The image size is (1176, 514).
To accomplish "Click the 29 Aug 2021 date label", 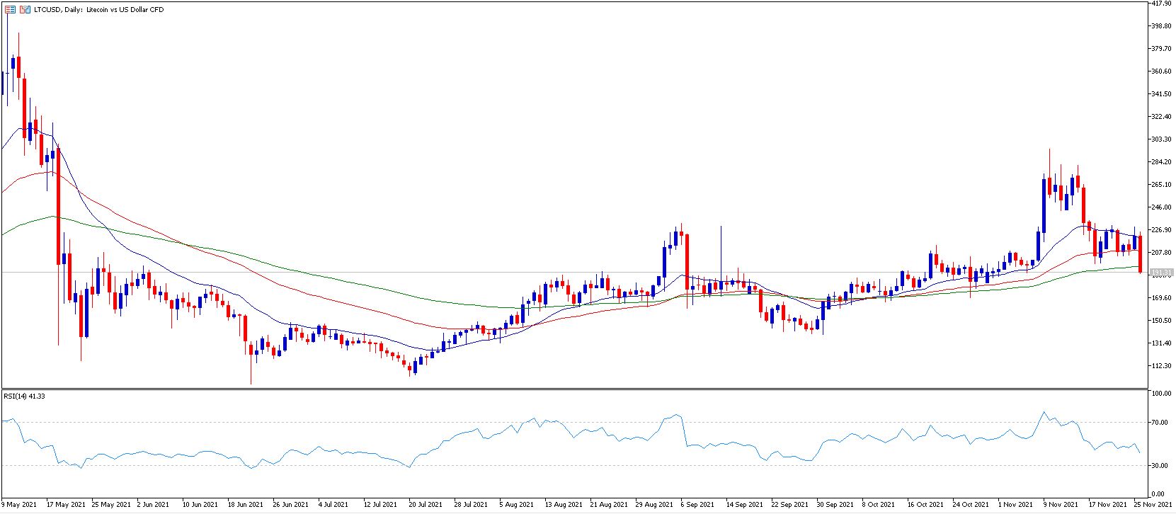I will click(x=654, y=505).
